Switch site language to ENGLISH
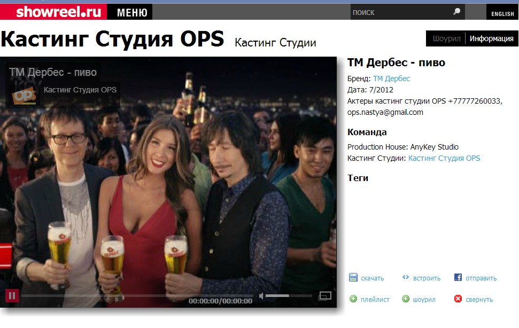This screenshot has height=328, width=519. (x=502, y=13)
